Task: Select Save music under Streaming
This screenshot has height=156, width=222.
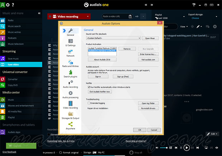Action: pyautogui.click(x=13, y=58)
